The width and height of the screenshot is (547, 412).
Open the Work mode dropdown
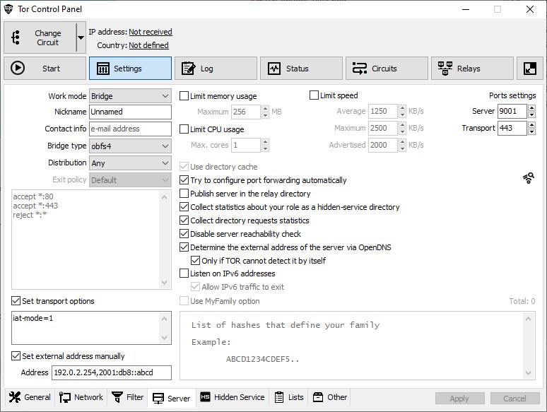(130, 96)
